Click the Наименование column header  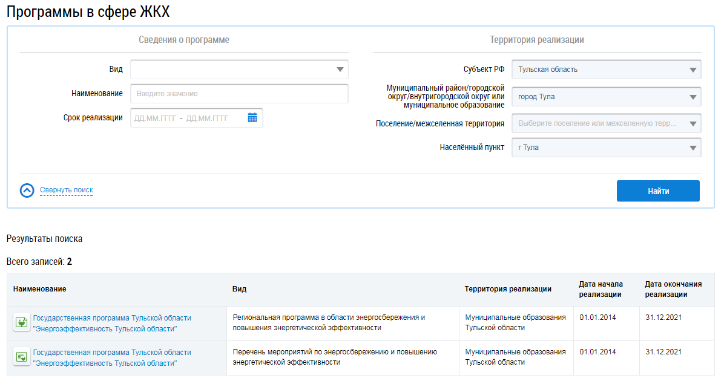(x=40, y=289)
